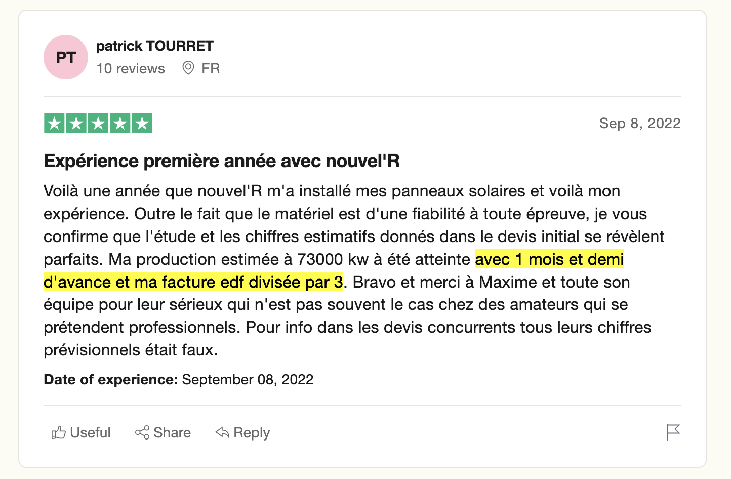
Task: Click the Reply arrow icon
Action: [221, 432]
